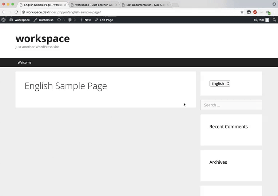The image size is (278, 196).
Task: Open admin bar search magnifier icon
Action: coord(274,20)
